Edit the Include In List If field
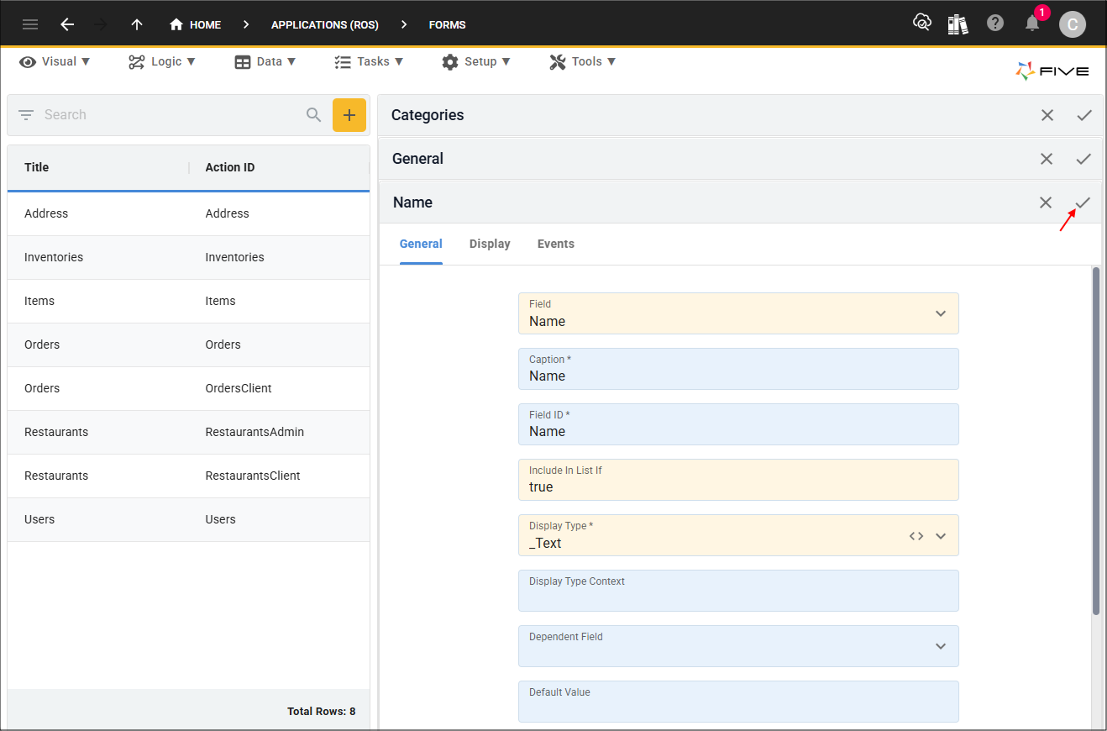 738,480
